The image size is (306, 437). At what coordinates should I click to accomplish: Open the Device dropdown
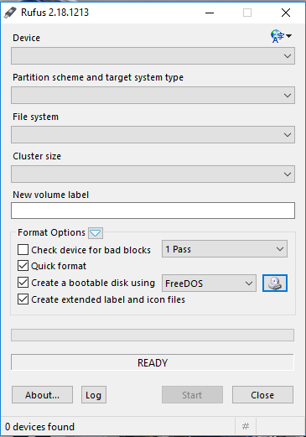(x=153, y=56)
